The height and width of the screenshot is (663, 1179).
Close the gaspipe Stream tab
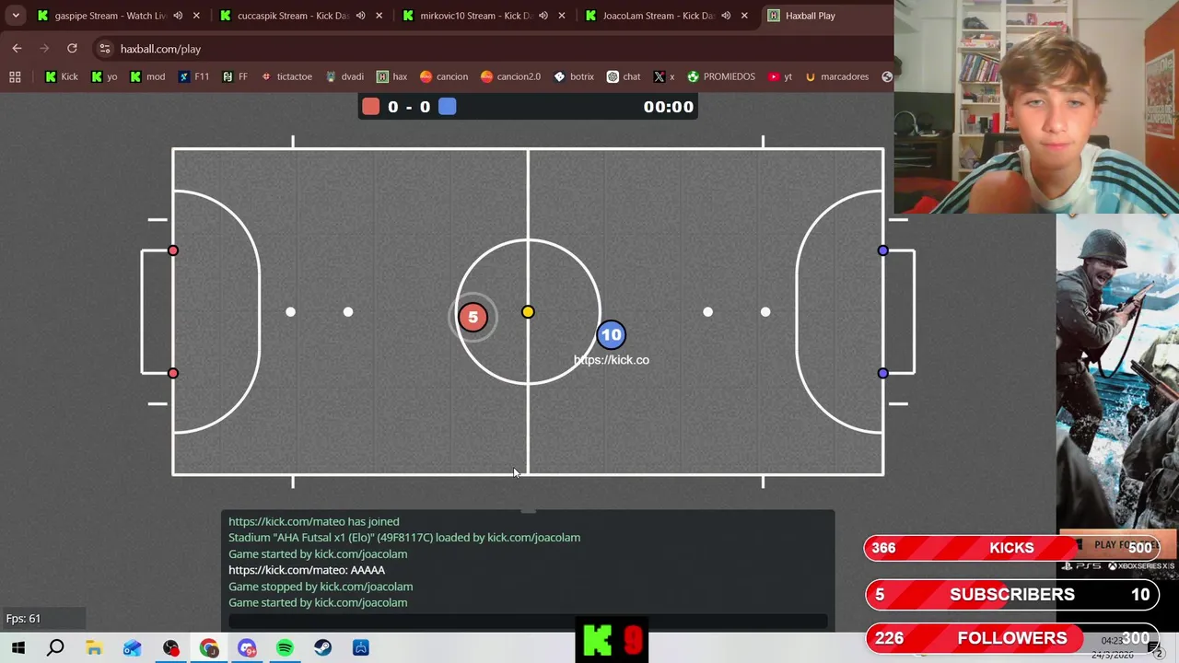coord(196,16)
